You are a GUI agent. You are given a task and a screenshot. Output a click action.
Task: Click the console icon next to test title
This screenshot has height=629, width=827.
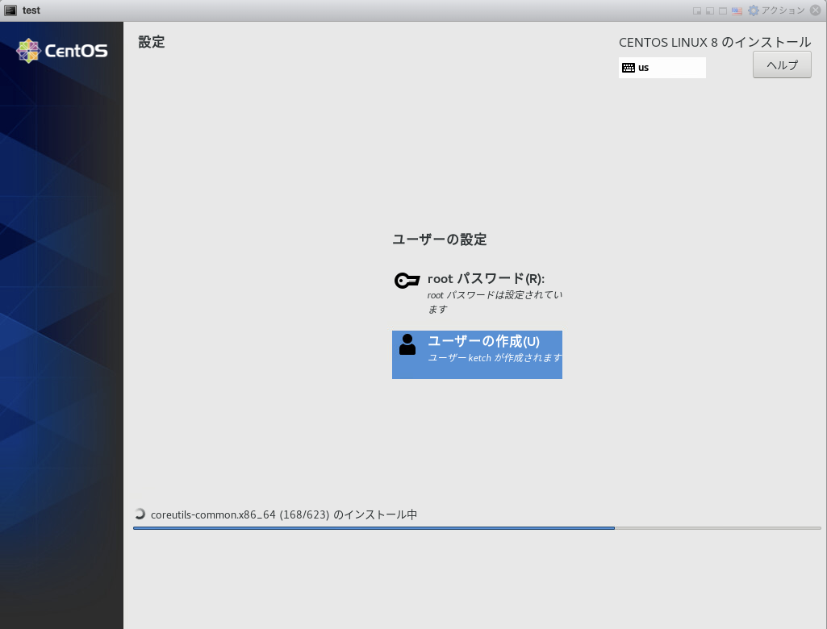pyautogui.click(x=10, y=10)
